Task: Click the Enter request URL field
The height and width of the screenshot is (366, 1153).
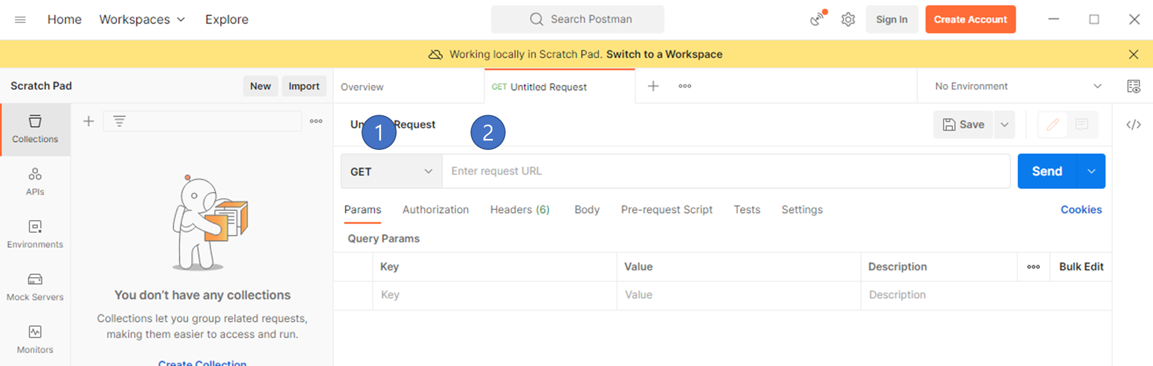Action: point(726,171)
